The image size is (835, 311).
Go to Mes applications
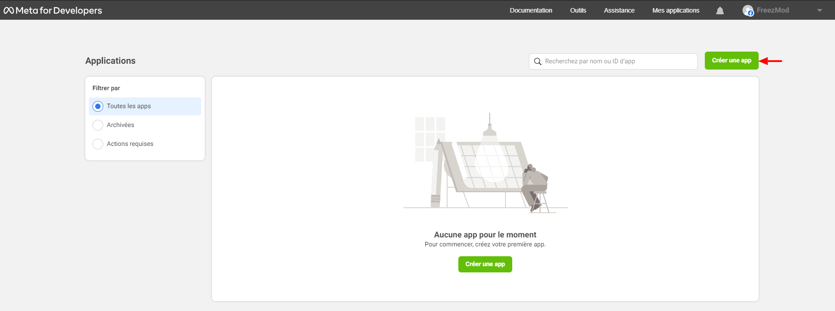(676, 10)
